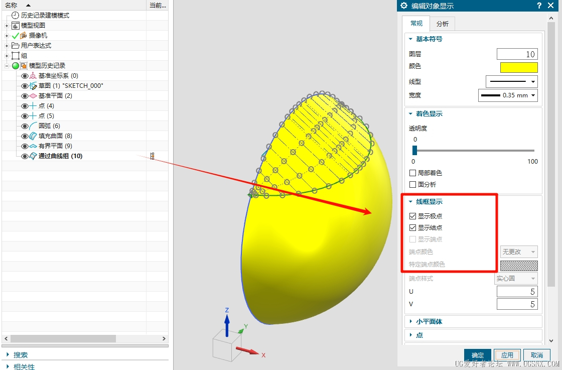The width and height of the screenshot is (562, 370).
Task: Expand the 用户表达式 tree node
Action: [x=7, y=46]
